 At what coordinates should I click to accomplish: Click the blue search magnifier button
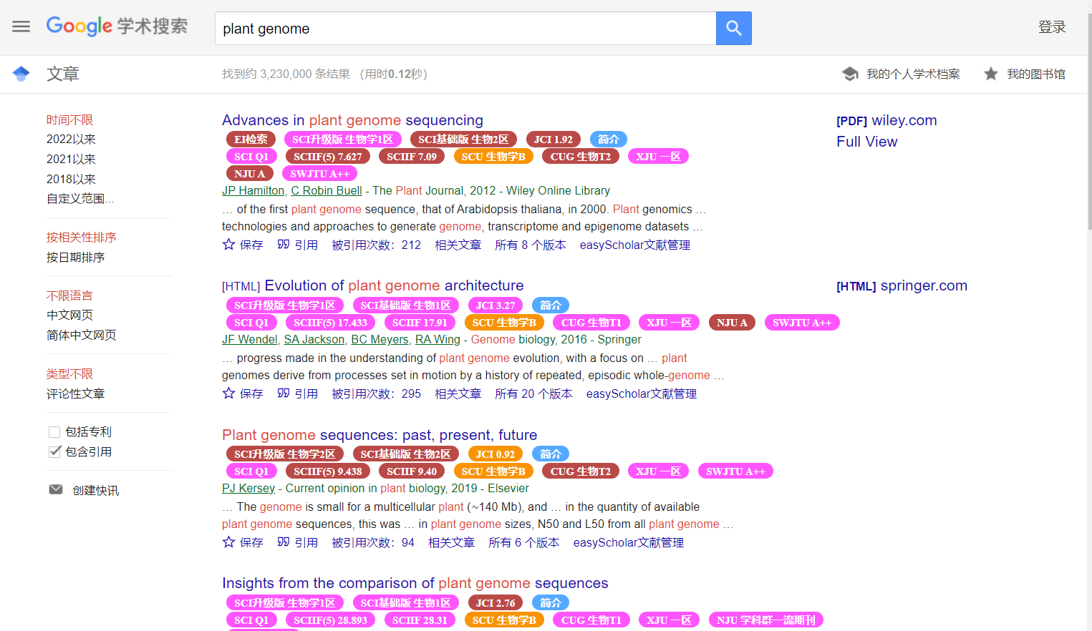[x=733, y=28]
